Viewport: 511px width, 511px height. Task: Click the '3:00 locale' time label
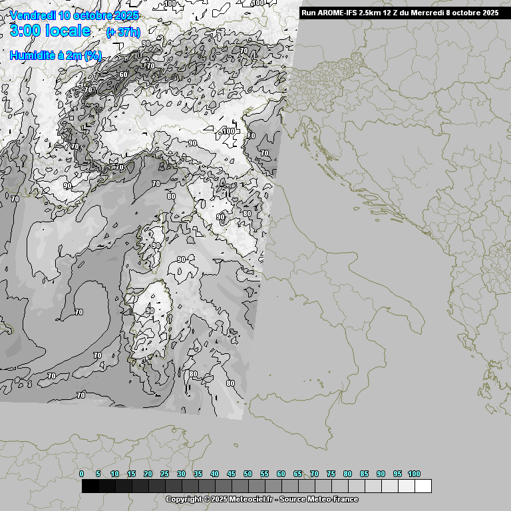click(x=51, y=31)
